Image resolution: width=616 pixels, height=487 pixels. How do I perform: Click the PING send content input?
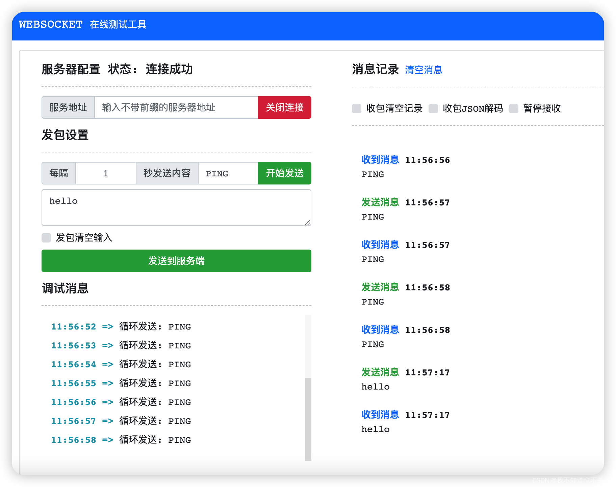point(228,173)
